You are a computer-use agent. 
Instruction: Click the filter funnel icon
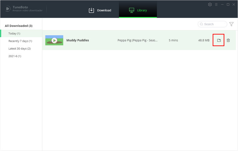click(231, 24)
